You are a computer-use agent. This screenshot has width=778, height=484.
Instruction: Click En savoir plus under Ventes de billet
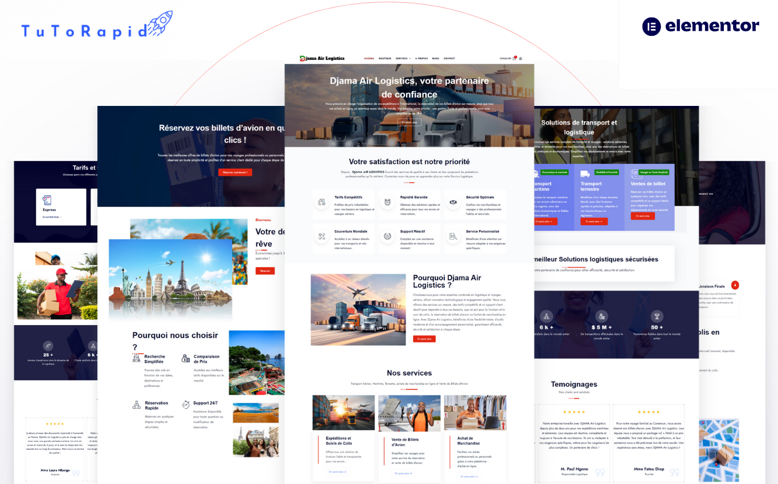tap(643, 216)
